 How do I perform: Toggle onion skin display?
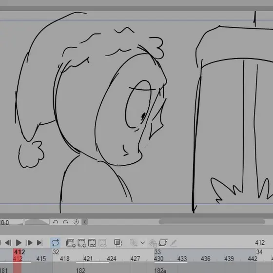pos(118,243)
